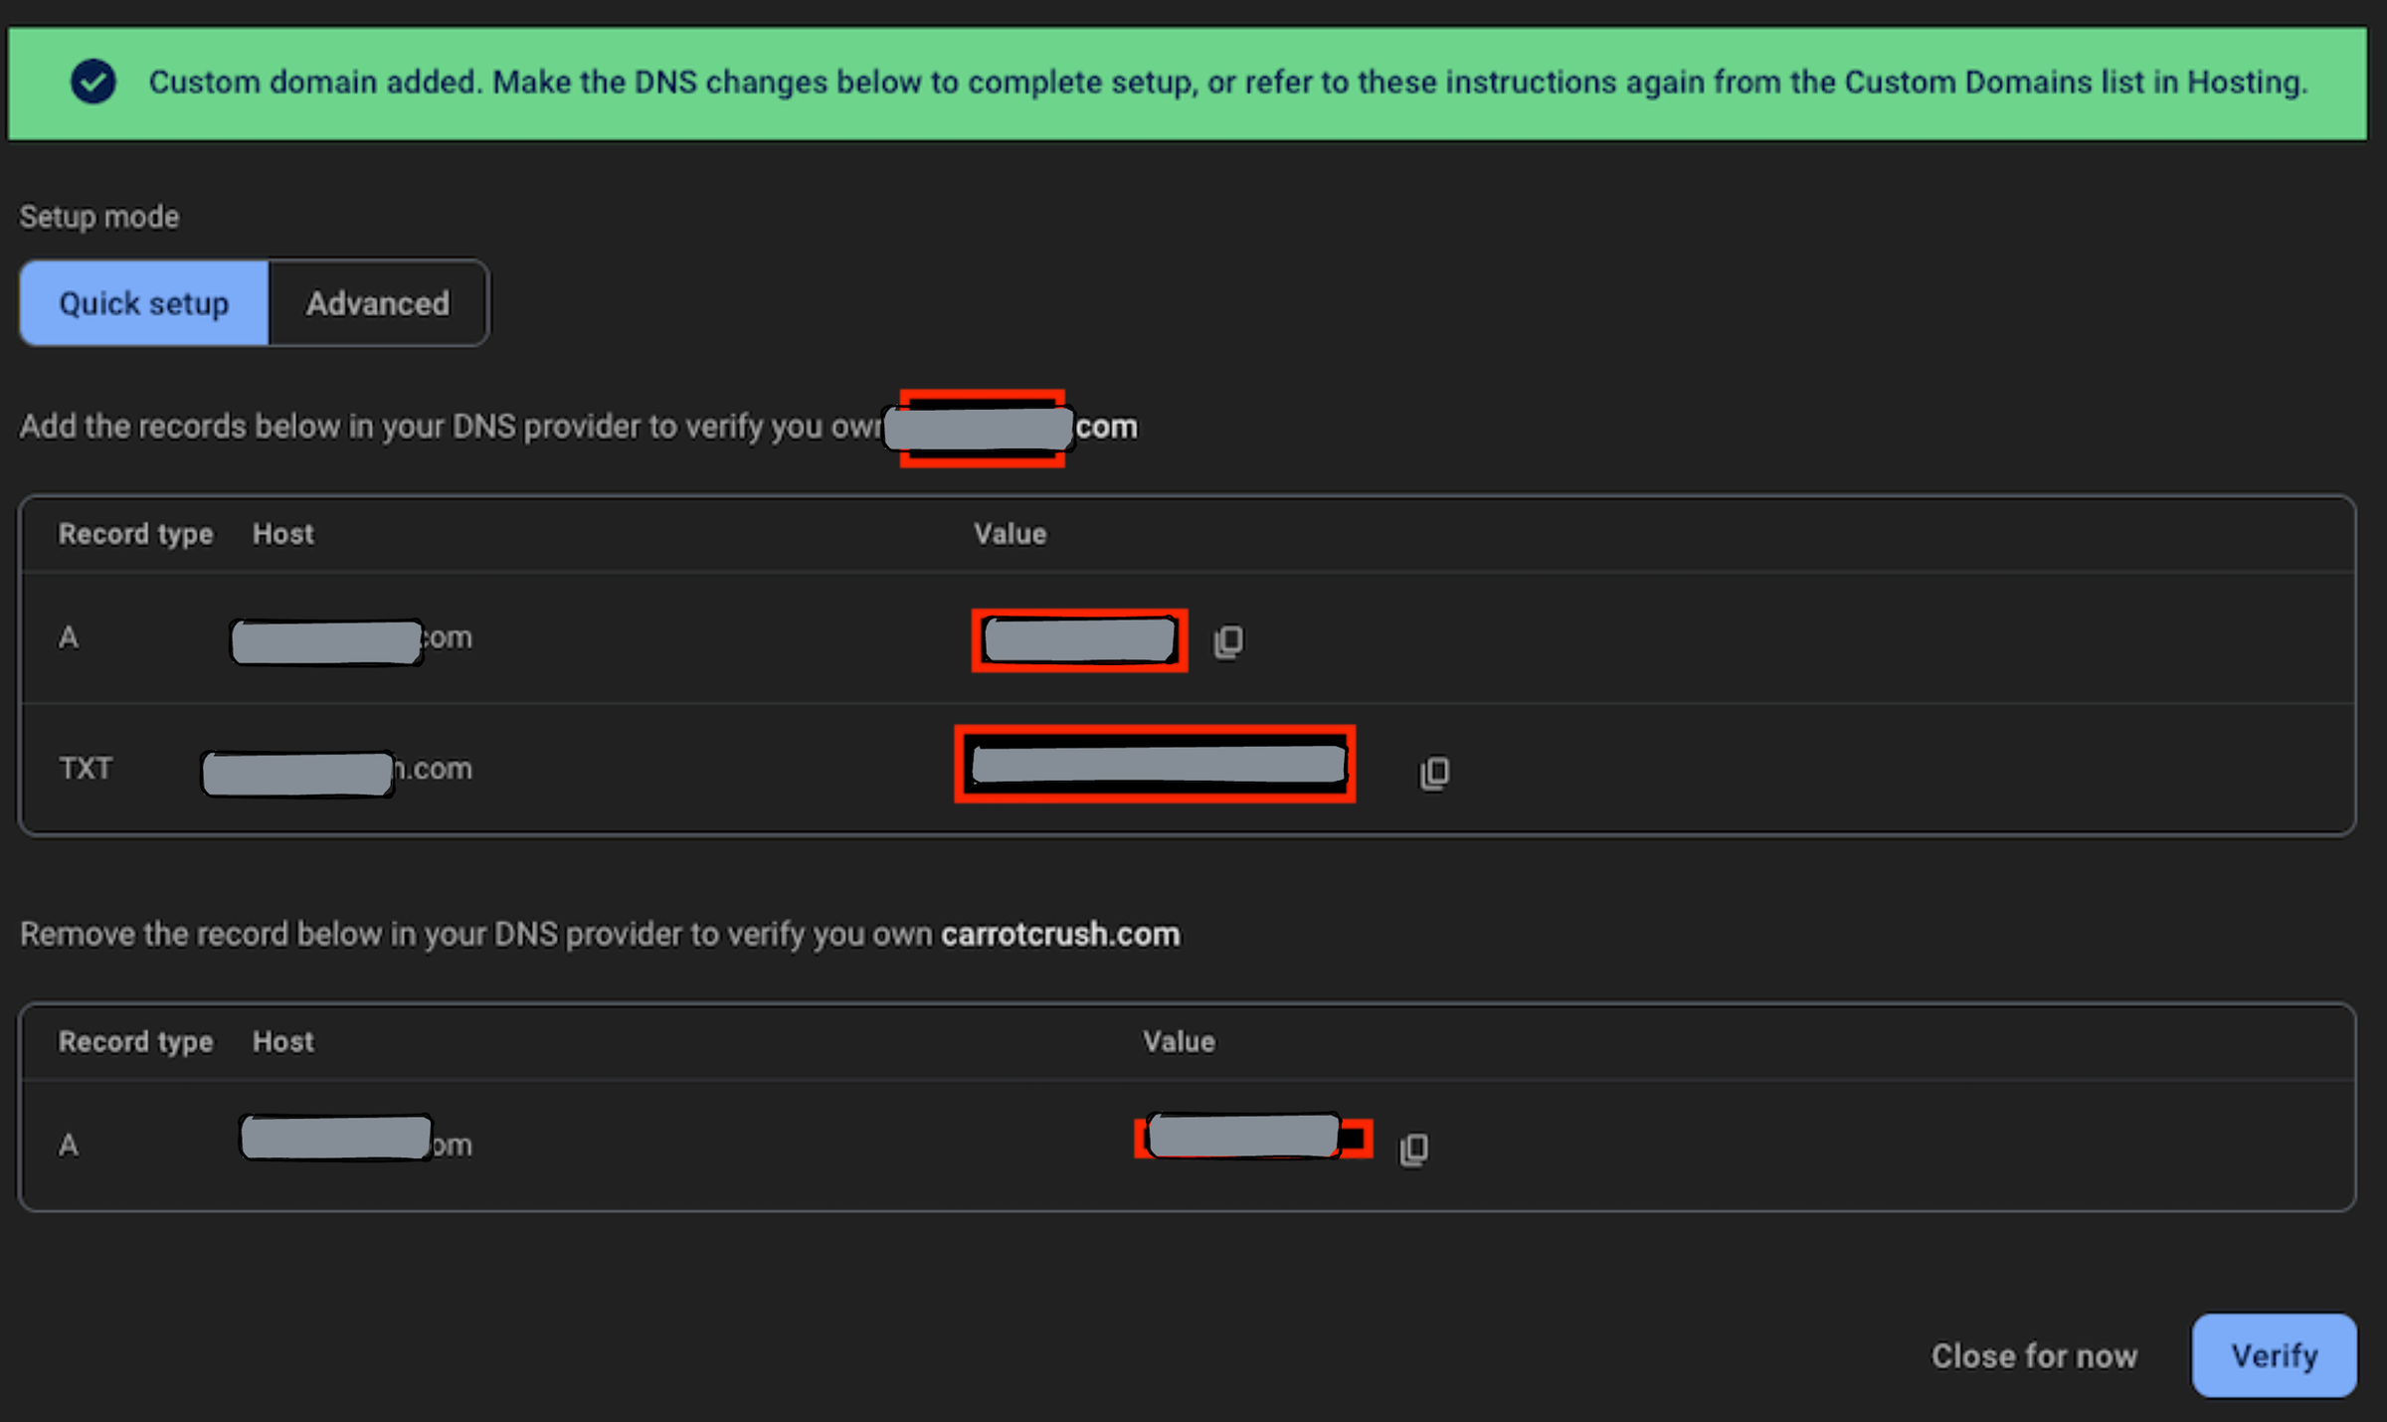Click the circular check icon on the confirmation message
2387x1422 pixels.
click(x=92, y=83)
